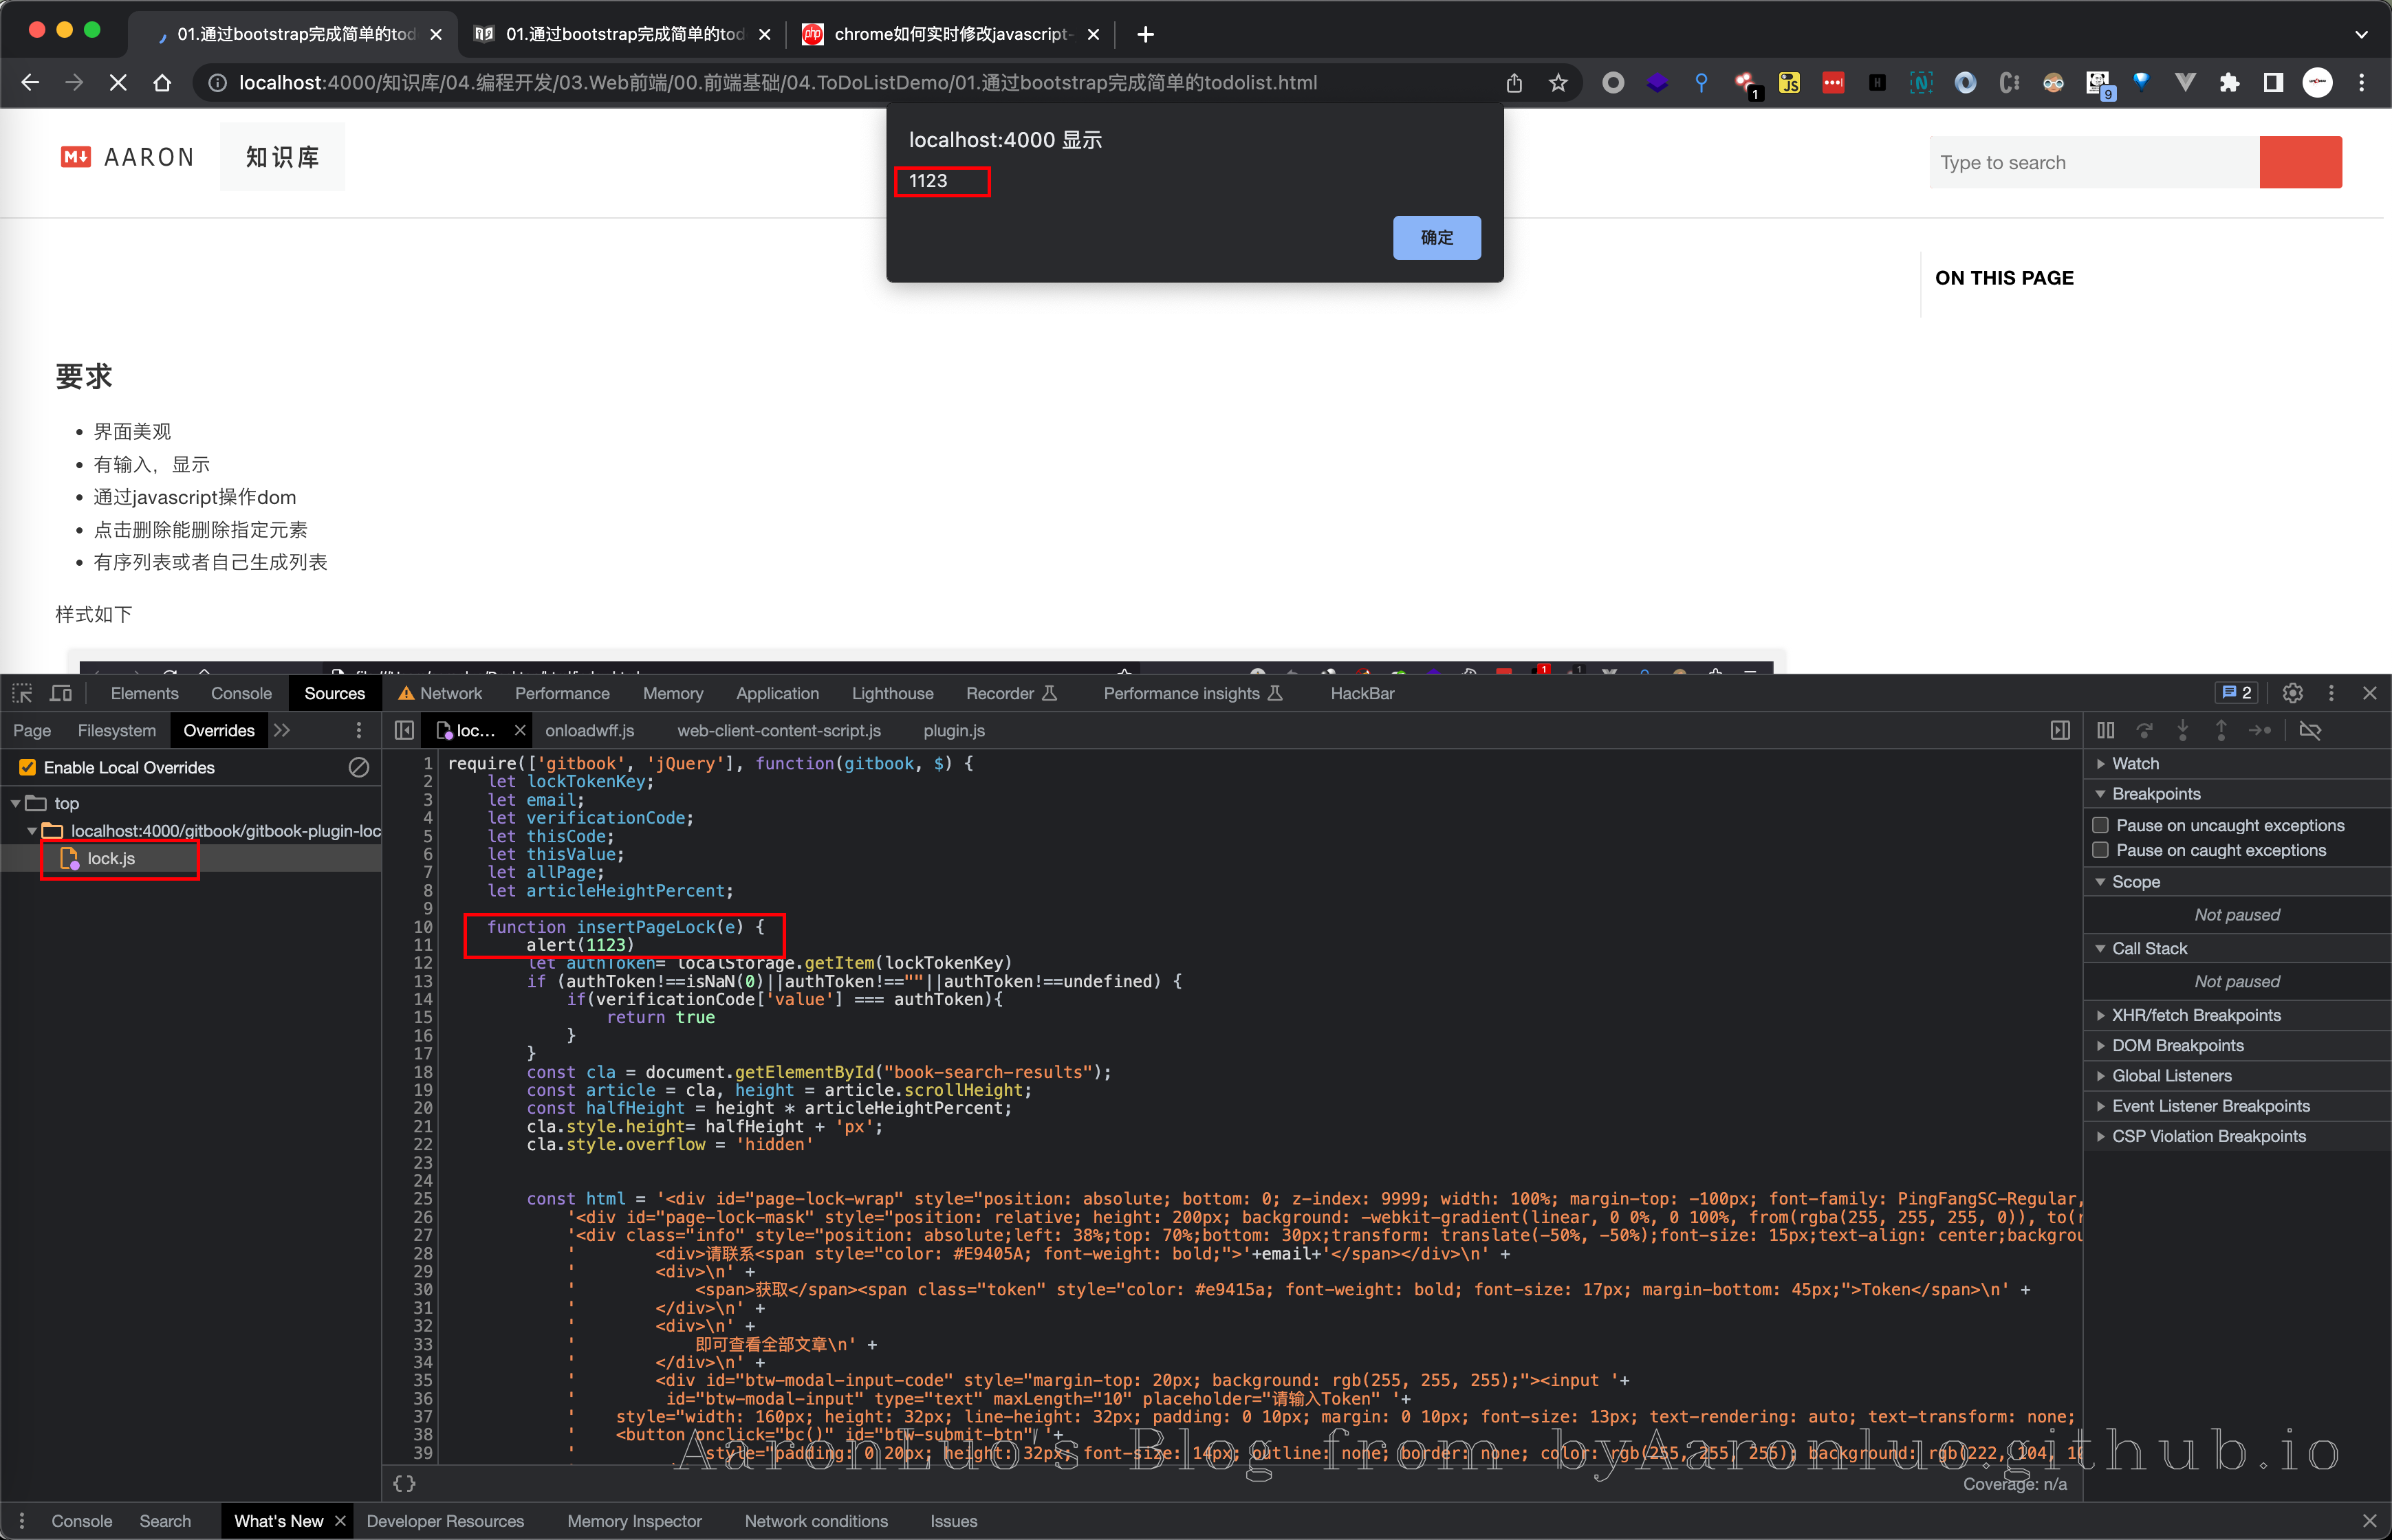Click the inspect element picker icon
Screen dimensions: 2392x1540
pyautogui.click(x=22, y=693)
